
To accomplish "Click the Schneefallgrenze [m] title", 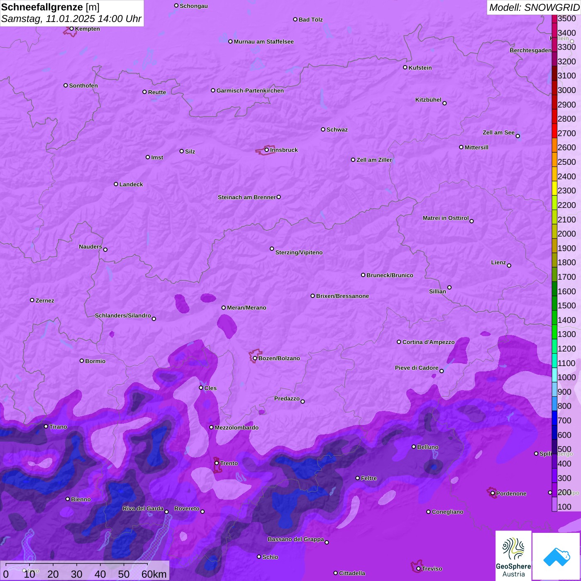I will tap(50, 7).
